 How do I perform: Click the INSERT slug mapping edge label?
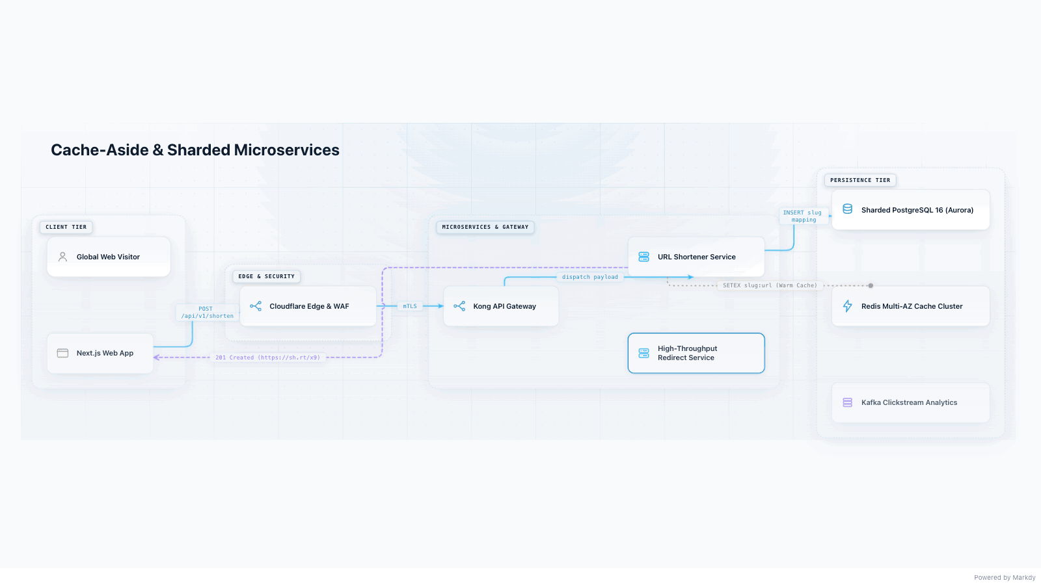pyautogui.click(x=804, y=216)
